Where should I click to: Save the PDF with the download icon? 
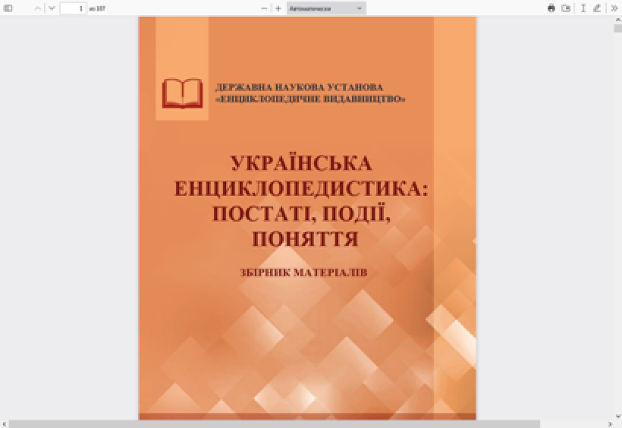[x=566, y=8]
